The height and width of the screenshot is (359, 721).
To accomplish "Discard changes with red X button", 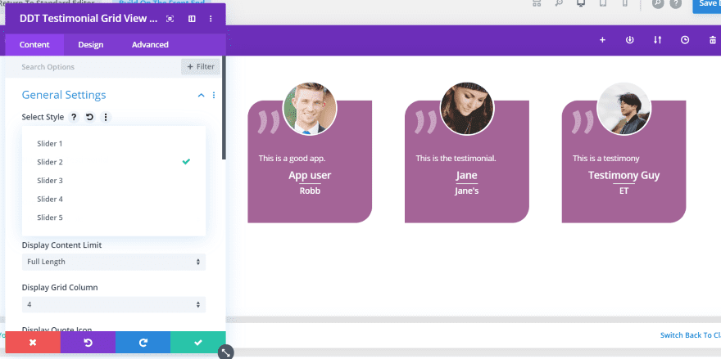I will click(x=33, y=343).
